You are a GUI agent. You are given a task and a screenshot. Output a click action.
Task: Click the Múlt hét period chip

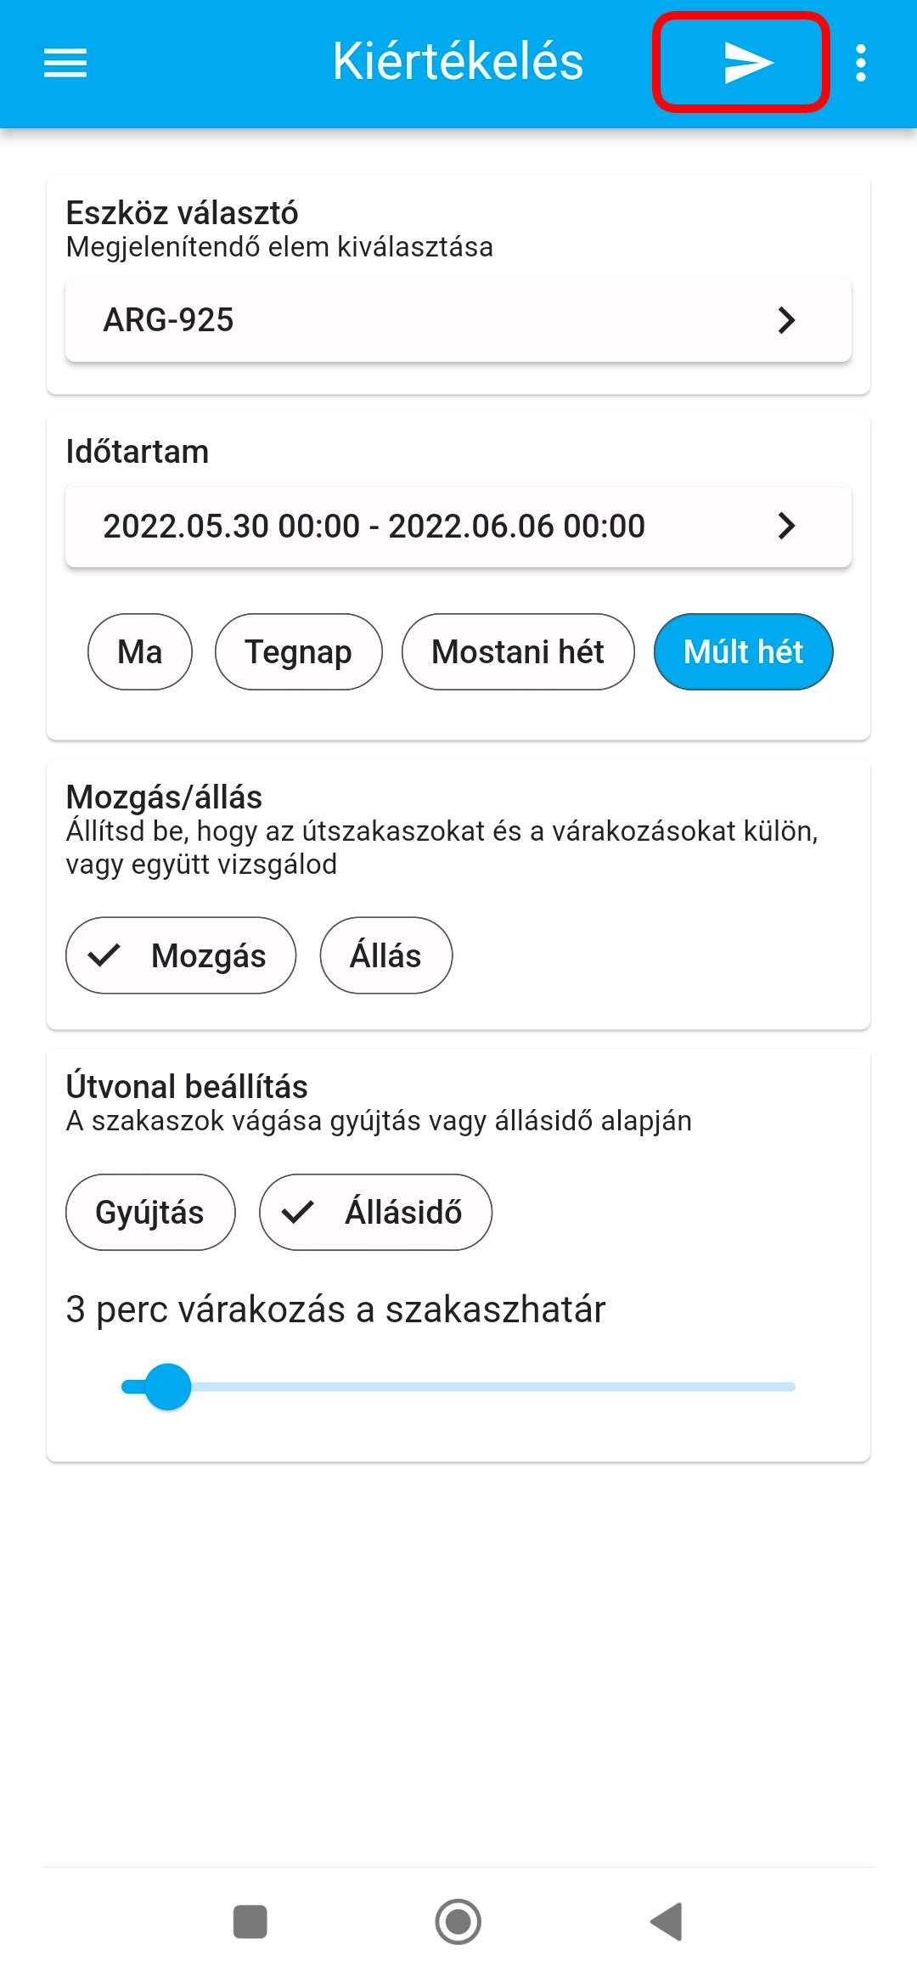pos(743,652)
